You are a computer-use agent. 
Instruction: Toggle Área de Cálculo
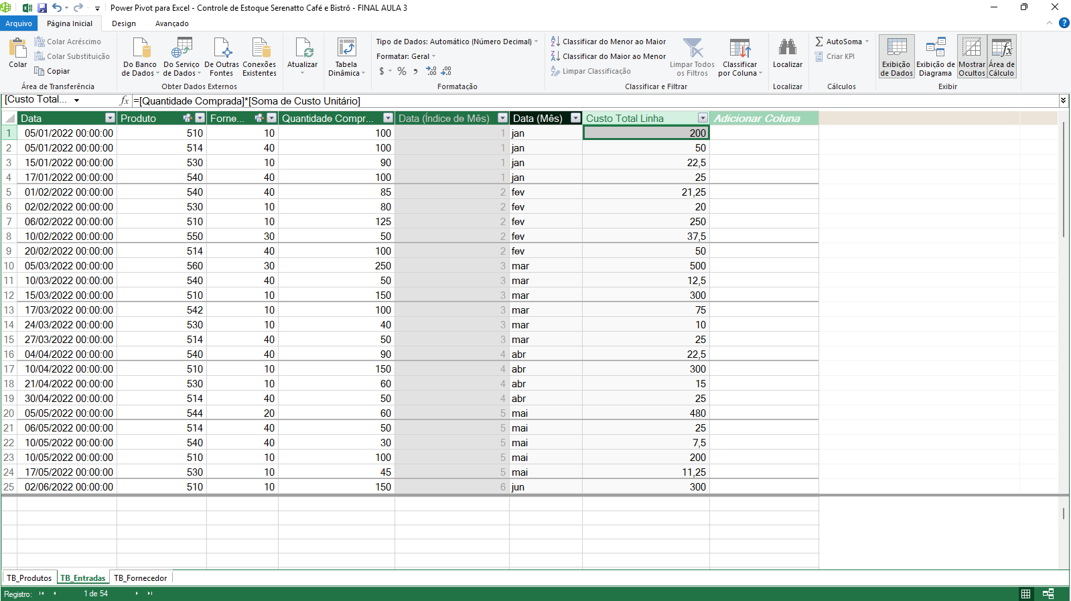tap(1002, 56)
